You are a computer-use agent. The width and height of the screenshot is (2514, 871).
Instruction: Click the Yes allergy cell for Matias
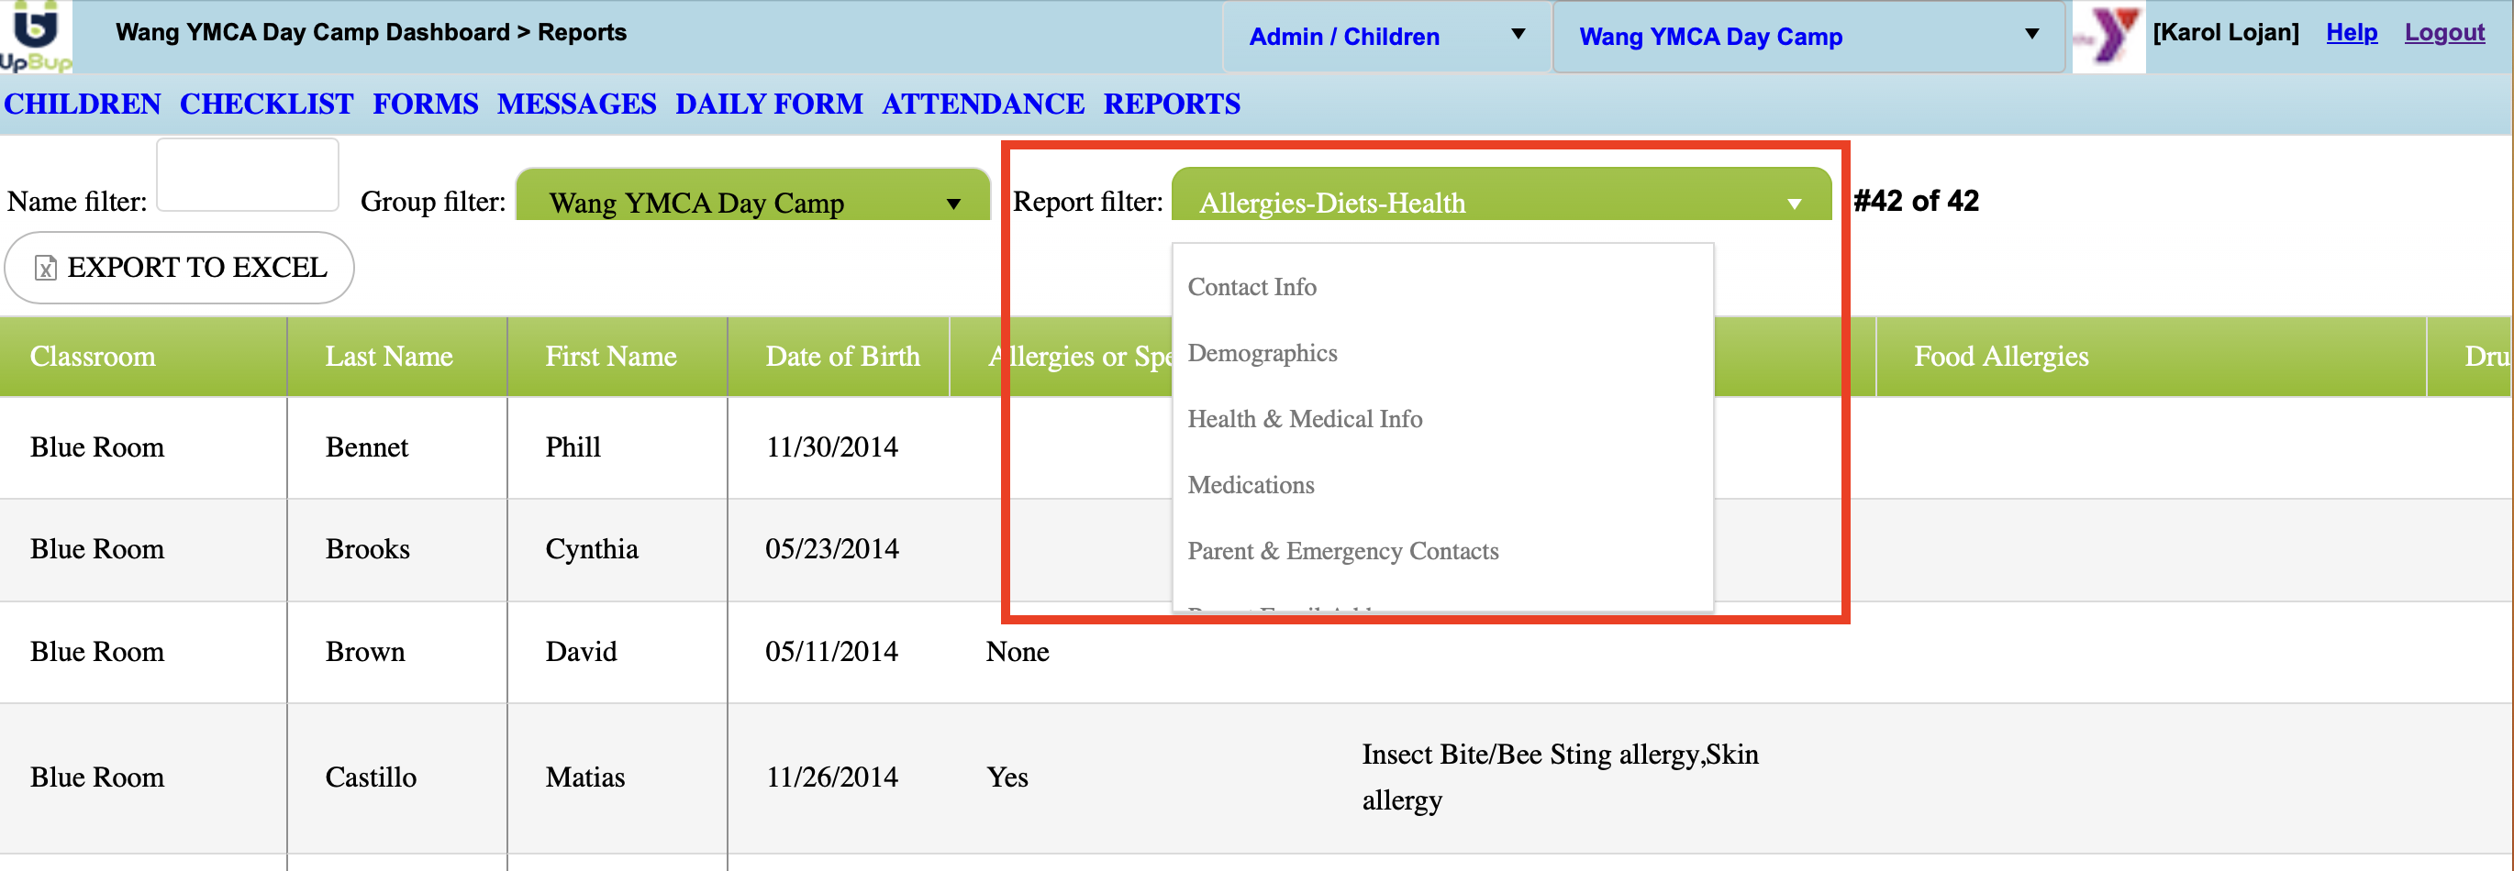[x=1007, y=777]
